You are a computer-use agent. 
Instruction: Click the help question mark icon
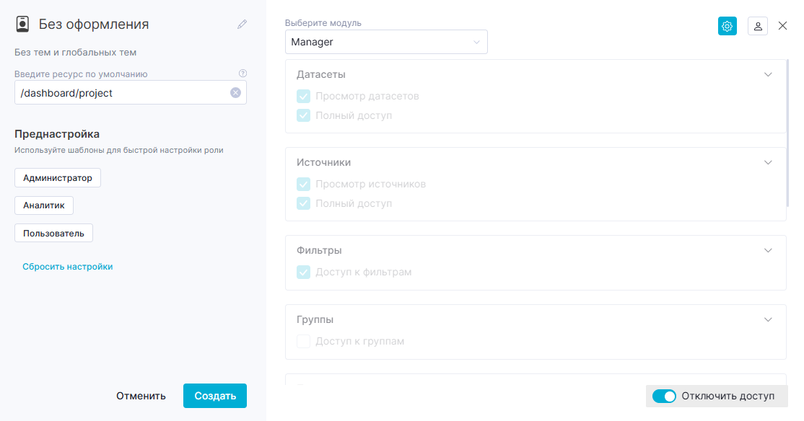[243, 74]
